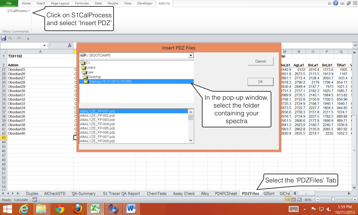This screenshot has height=215, width=358.
Task: Click the zoom in plus button
Action: (354, 200)
